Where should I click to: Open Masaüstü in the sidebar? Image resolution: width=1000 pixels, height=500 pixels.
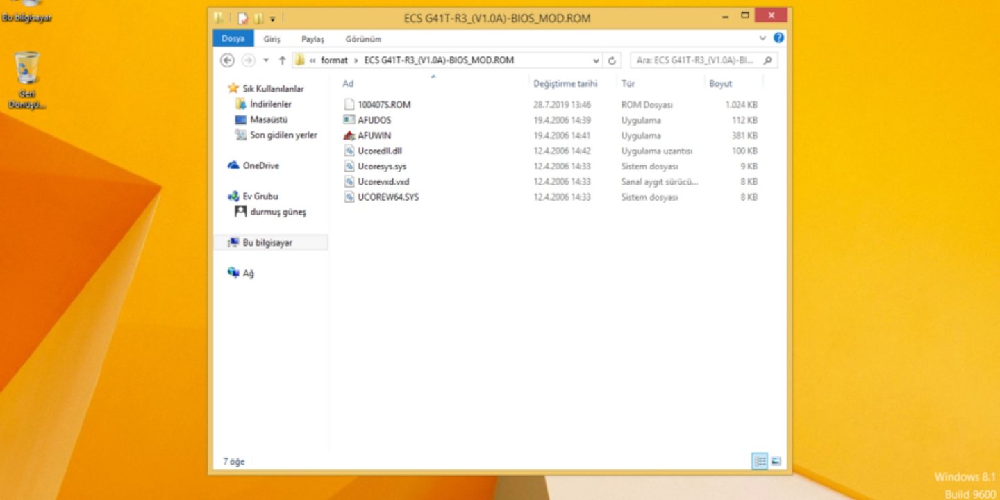(269, 119)
